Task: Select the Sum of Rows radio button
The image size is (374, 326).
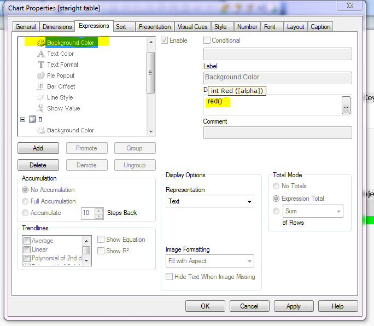Action: point(276,211)
